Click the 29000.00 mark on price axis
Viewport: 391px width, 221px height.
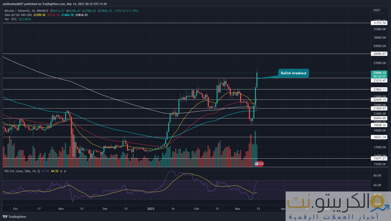[379, 46]
